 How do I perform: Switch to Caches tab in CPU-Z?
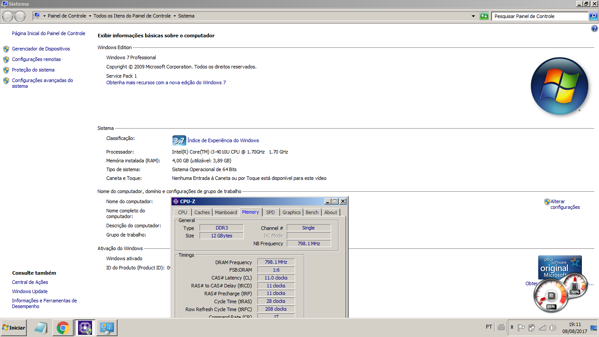click(x=202, y=212)
